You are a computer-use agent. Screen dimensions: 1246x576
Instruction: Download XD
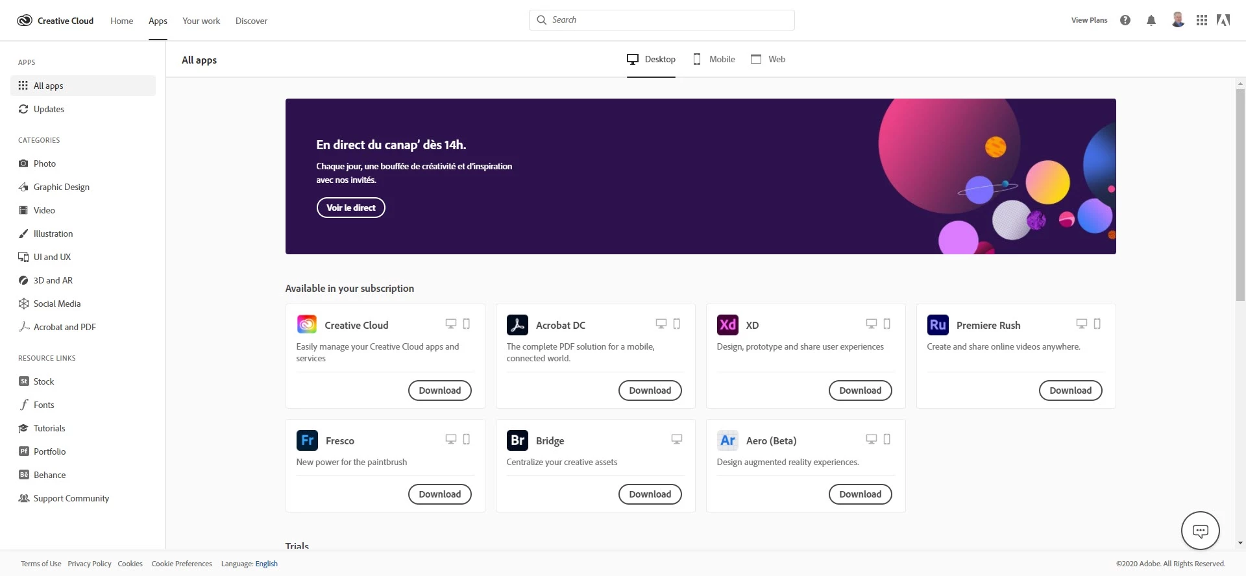coord(861,390)
